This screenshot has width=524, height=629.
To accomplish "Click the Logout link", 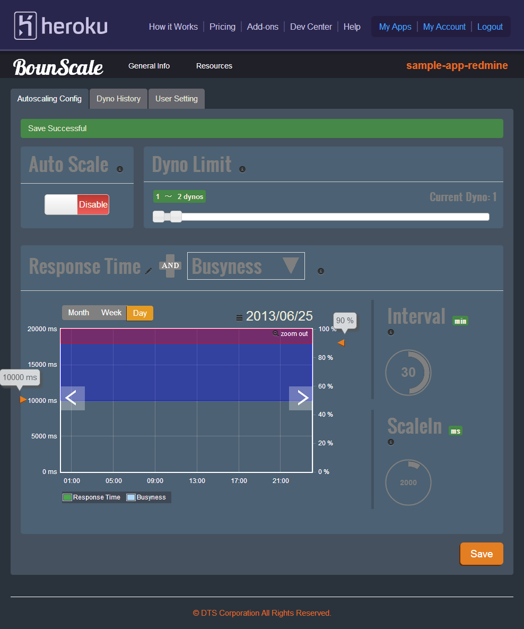I will coord(490,27).
